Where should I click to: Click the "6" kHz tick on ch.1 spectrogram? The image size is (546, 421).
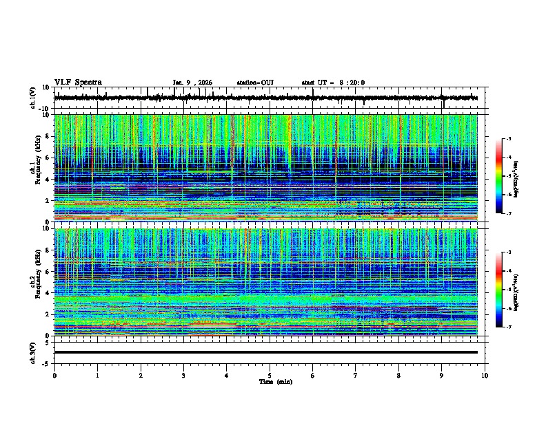click(48, 158)
